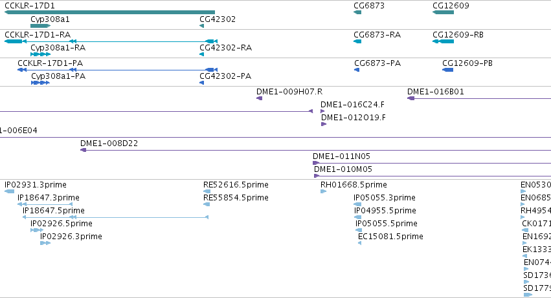The width and height of the screenshot is (551, 298).
Task: Select the CCKLR-17D1-PA coding sequence line
Action: pyautogui.click(x=118, y=70)
